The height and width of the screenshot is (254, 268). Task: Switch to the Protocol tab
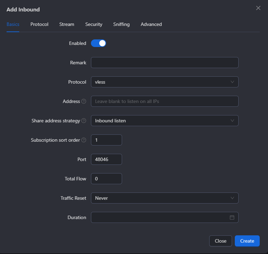[x=39, y=24]
